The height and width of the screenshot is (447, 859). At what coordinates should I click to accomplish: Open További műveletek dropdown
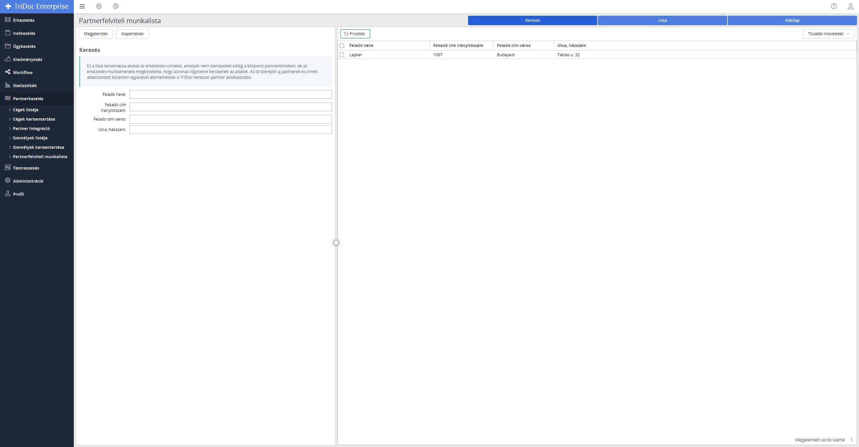click(x=828, y=34)
